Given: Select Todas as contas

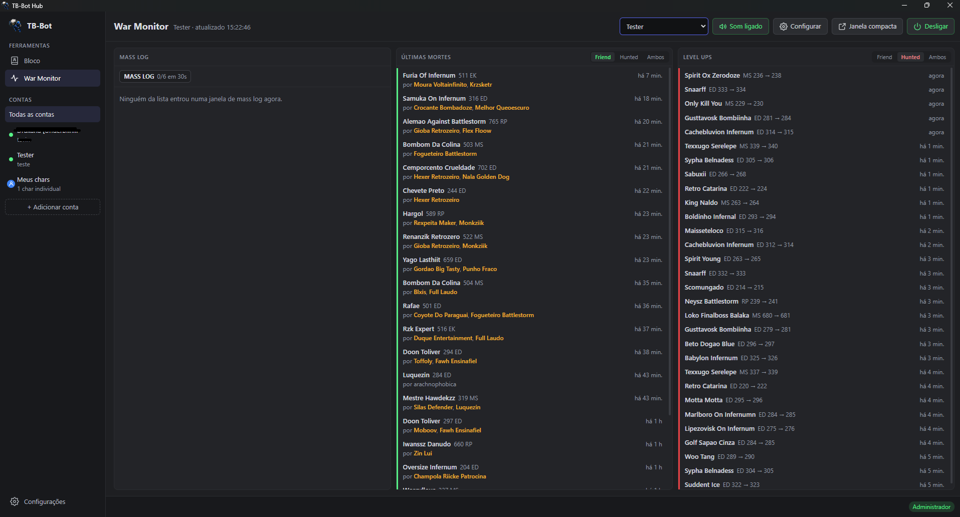Looking at the screenshot, I should tap(53, 114).
